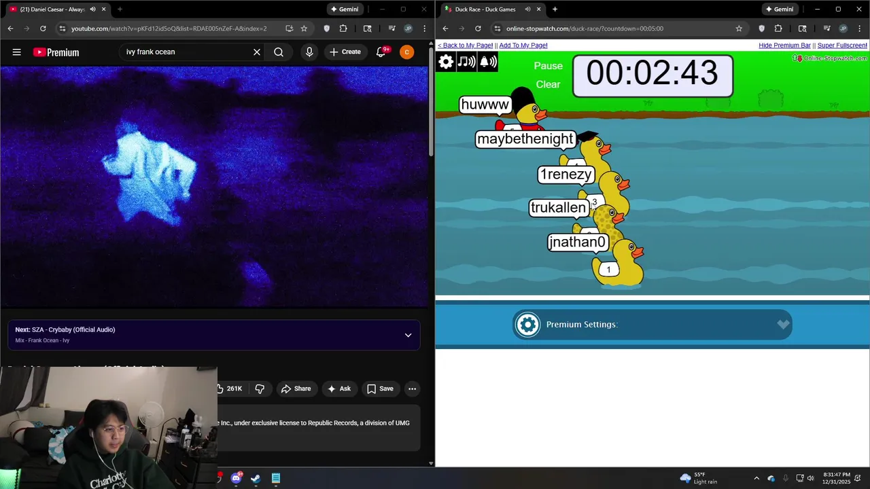Click the huwww duck name label

tap(485, 105)
